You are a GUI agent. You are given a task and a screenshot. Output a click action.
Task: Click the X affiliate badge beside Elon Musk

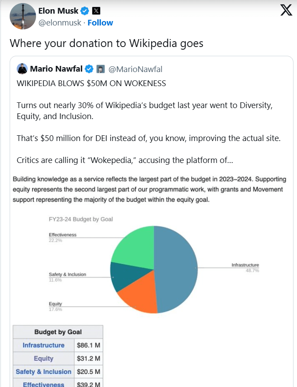pyautogui.click(x=96, y=11)
